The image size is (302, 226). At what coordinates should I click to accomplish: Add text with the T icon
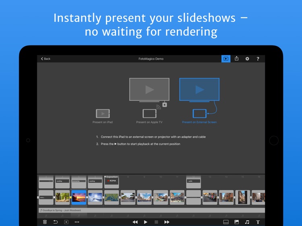click(258, 222)
